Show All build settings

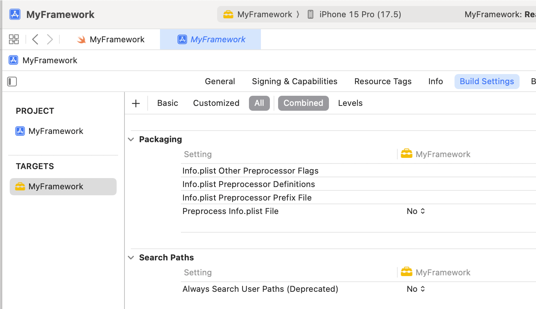click(x=259, y=103)
